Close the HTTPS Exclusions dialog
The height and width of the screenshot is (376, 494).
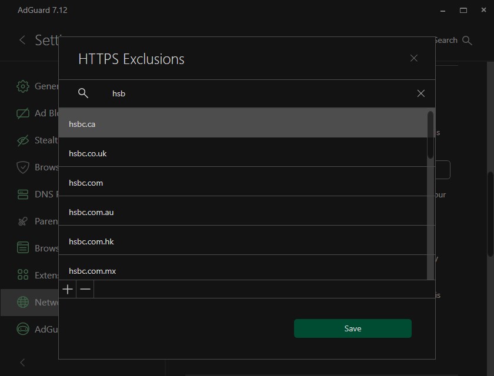(x=414, y=58)
